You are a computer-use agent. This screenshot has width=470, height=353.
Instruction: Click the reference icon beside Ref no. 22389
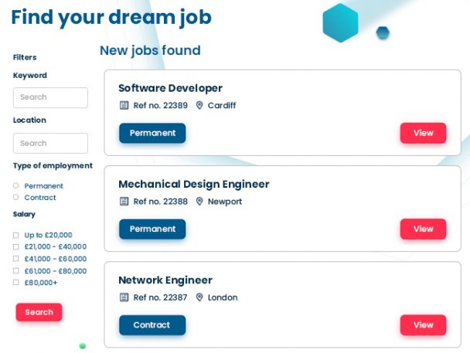(124, 105)
